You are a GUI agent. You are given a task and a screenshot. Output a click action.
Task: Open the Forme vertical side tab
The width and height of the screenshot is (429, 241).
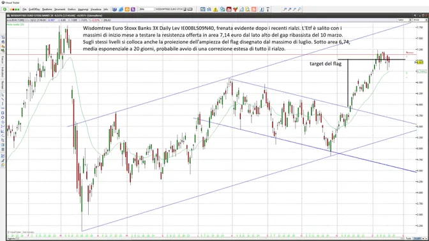point(3,60)
